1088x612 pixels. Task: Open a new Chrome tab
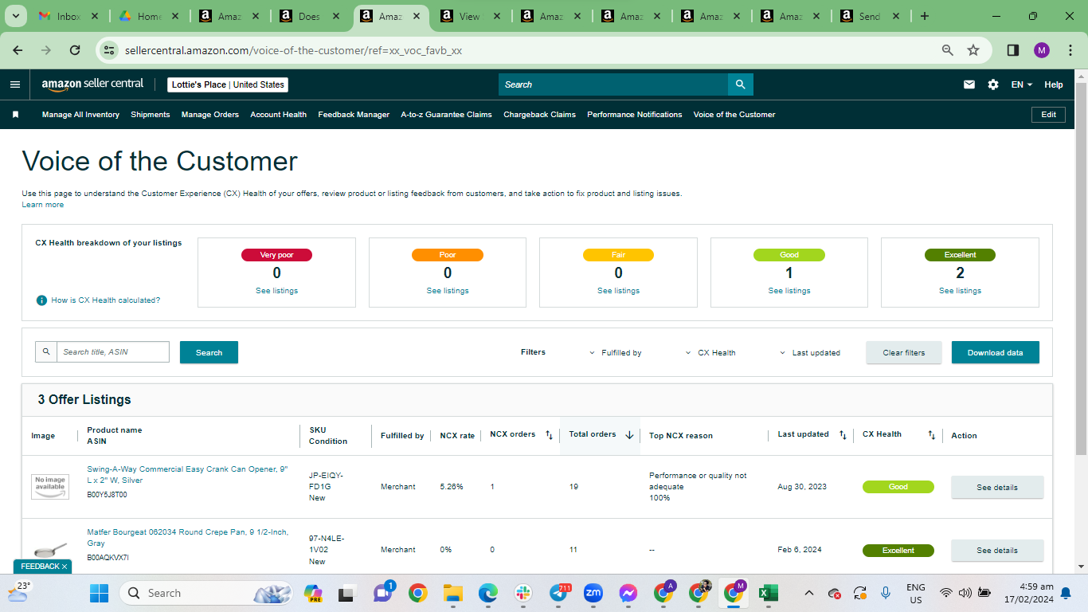point(925,16)
